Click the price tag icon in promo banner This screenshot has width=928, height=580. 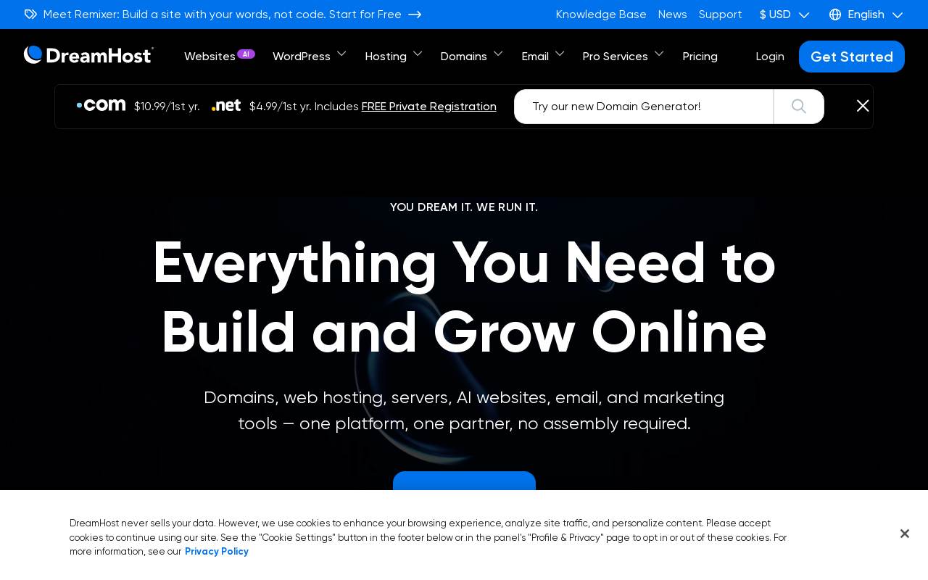(30, 14)
